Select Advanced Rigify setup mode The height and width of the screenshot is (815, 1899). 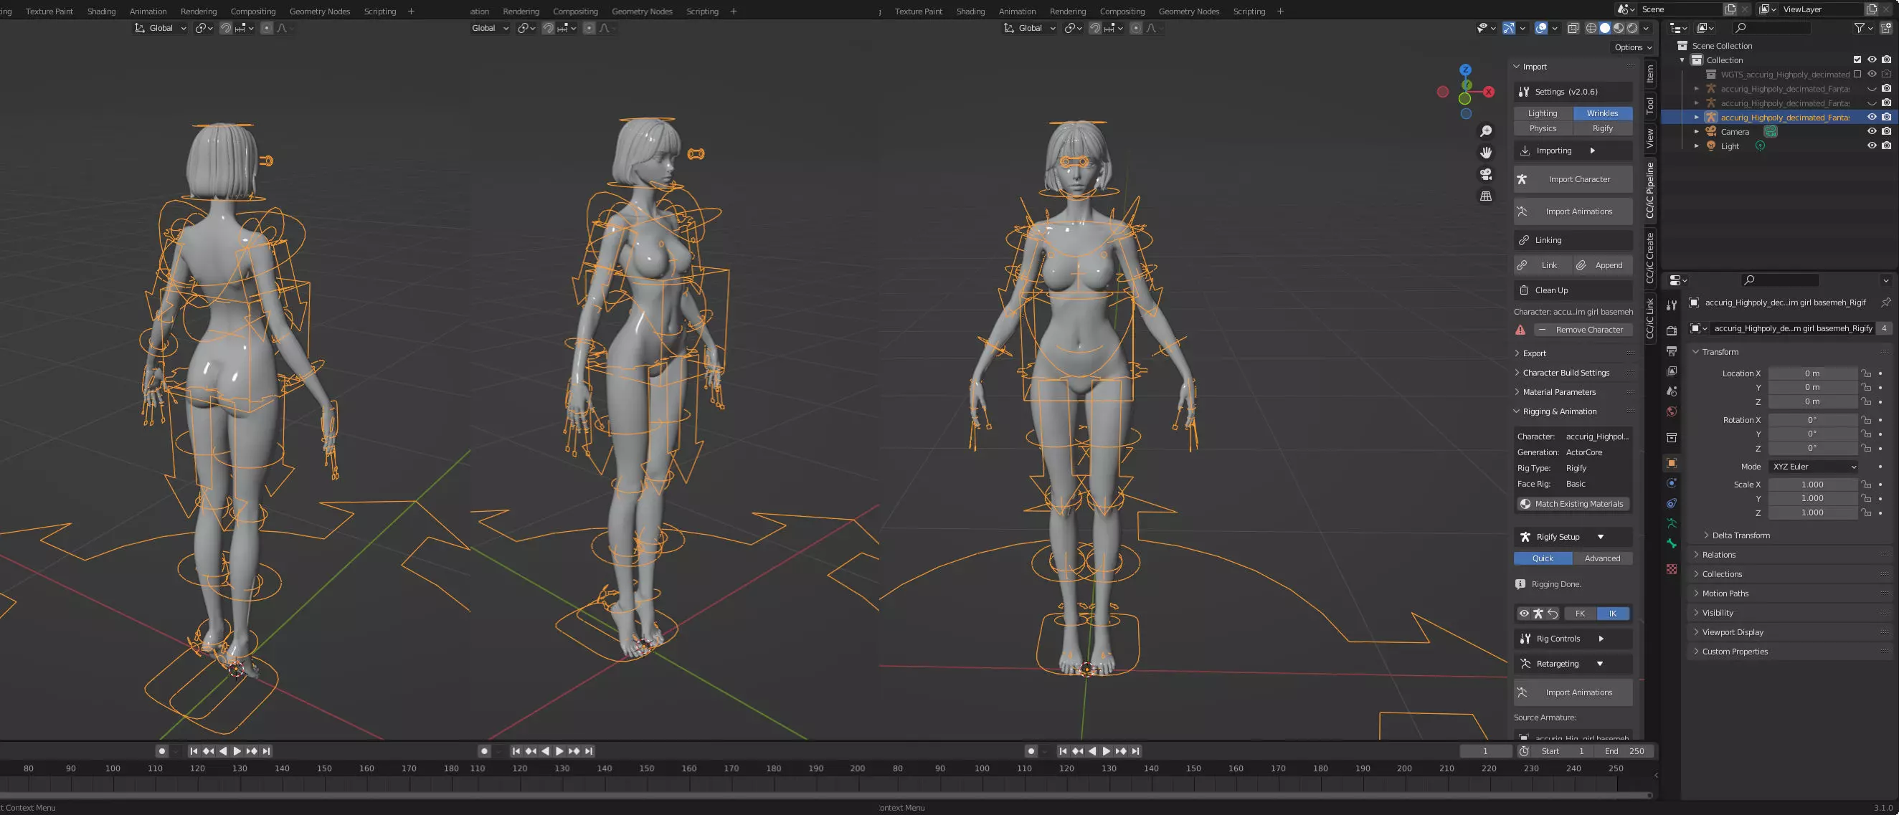1603,558
